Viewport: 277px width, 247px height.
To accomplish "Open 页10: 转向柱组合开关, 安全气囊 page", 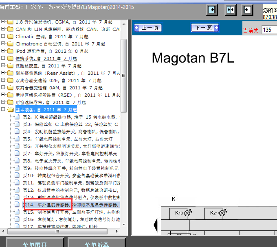I will click(72, 175).
